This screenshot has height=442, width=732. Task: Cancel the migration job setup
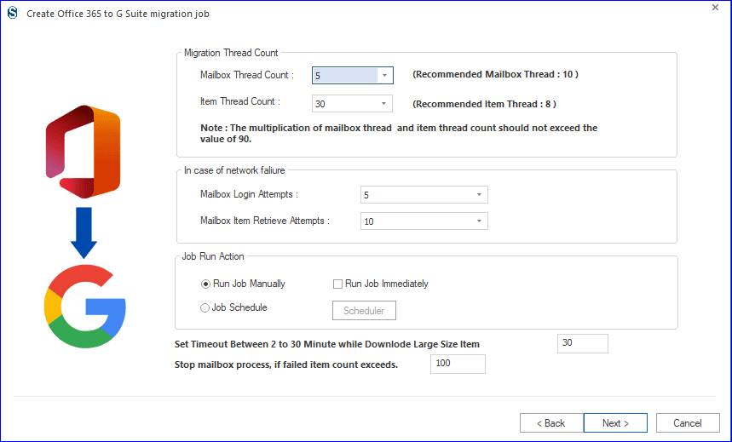(688, 423)
